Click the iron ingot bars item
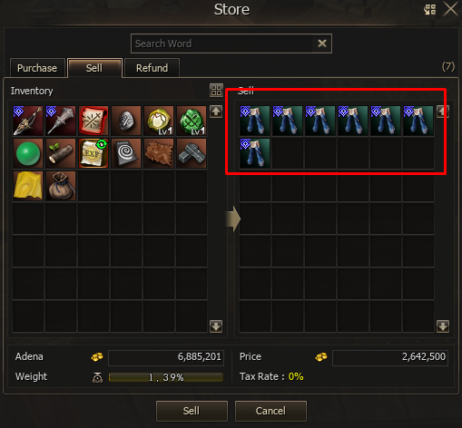 (192, 153)
